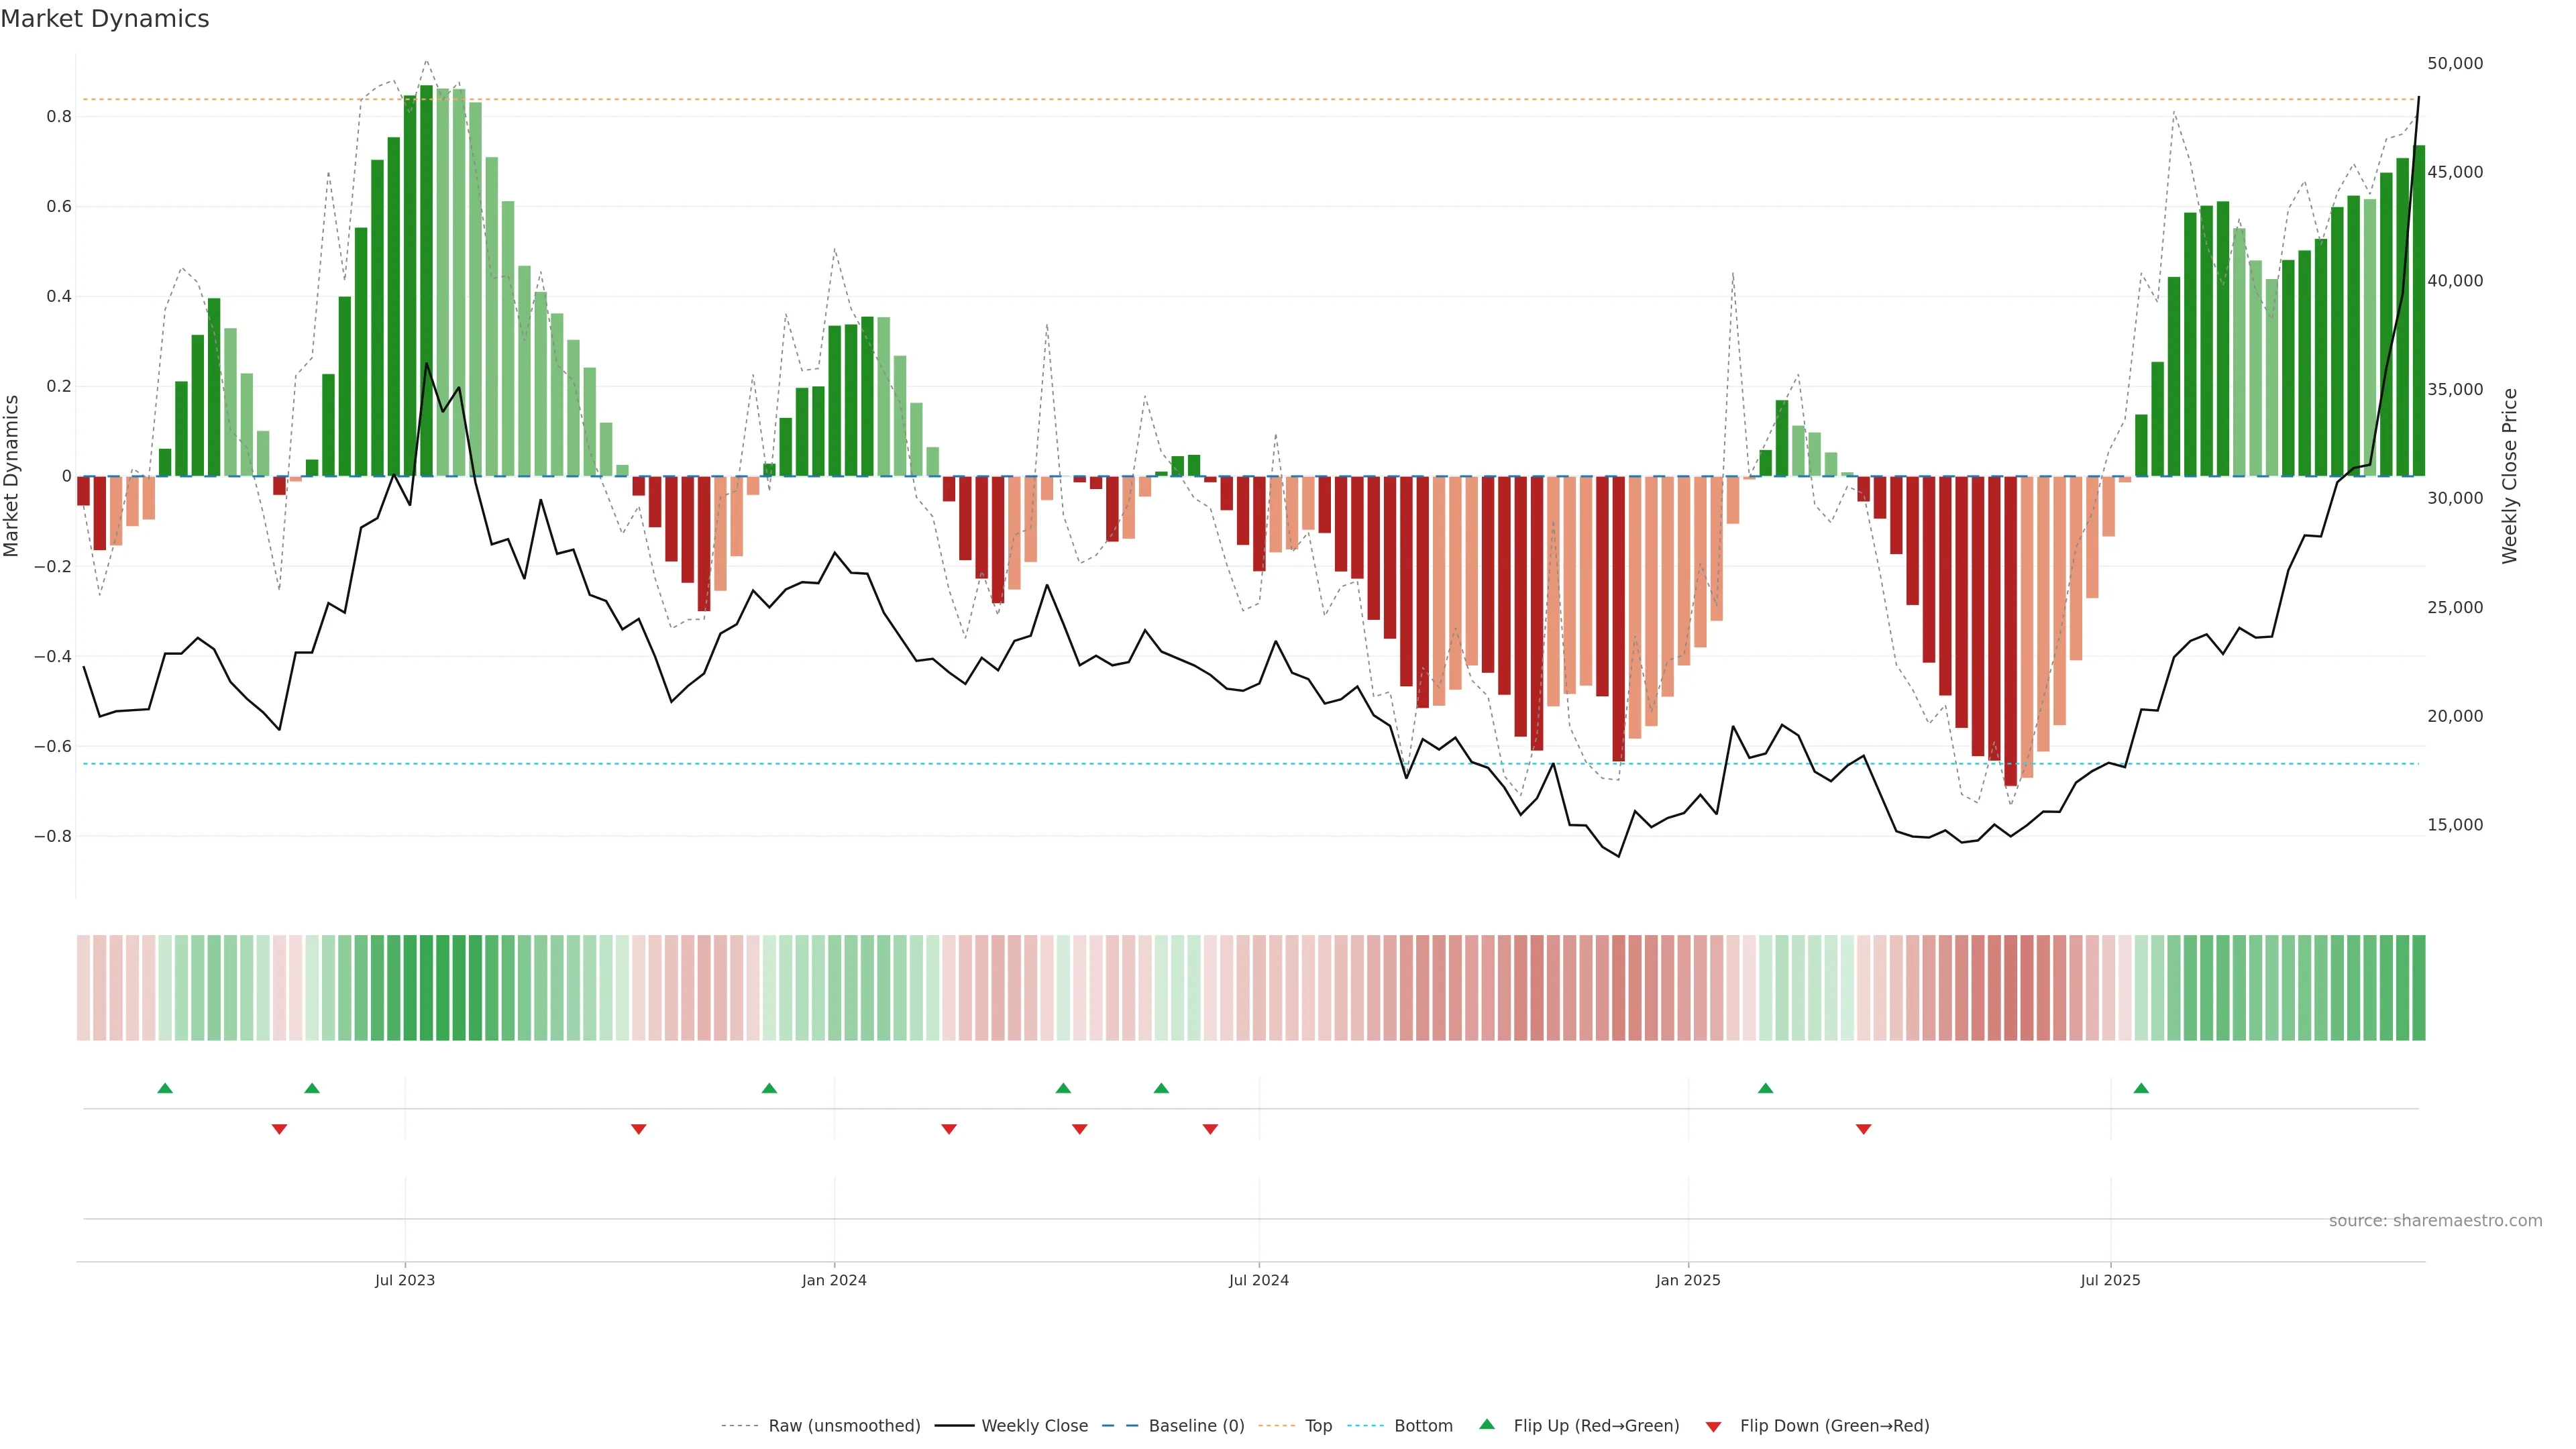The width and height of the screenshot is (2576, 1449).
Task: Click the last Flip Down triangle before Jul 2024
Action: (x=1210, y=1129)
